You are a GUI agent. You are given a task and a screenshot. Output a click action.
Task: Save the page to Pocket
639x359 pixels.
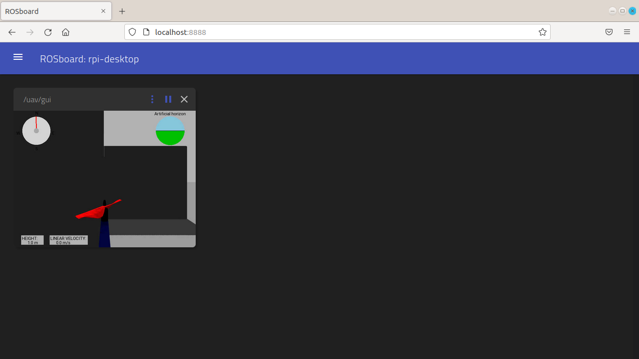coord(609,32)
